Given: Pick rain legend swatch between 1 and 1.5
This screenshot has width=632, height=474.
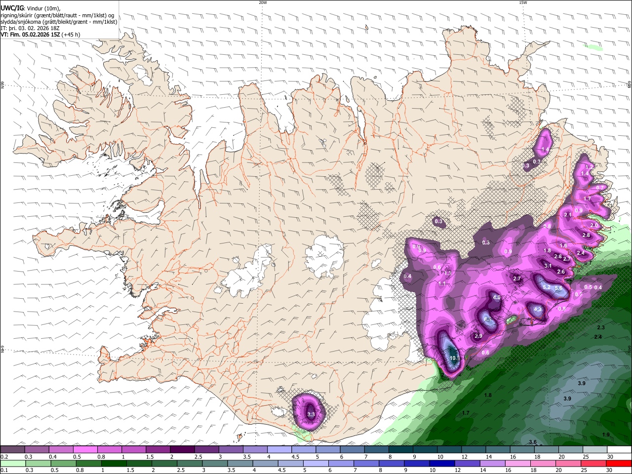Looking at the screenshot, I should [x=114, y=463].
